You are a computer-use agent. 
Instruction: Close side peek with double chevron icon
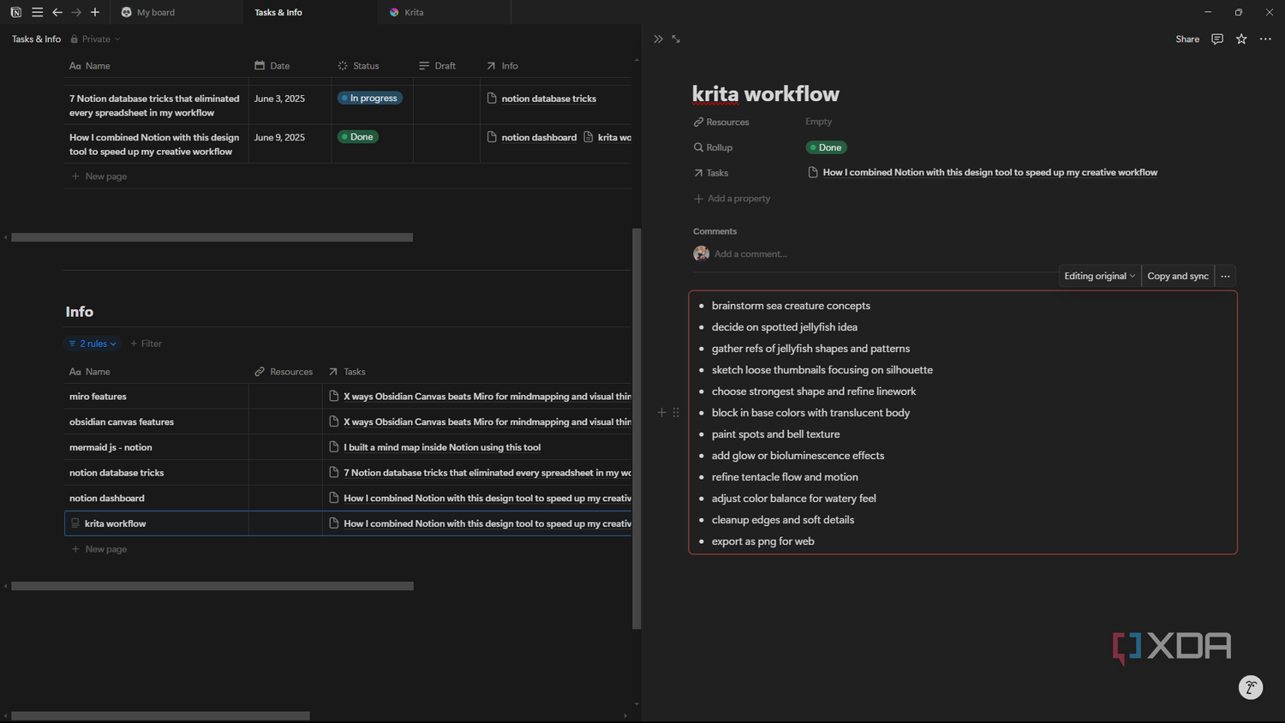click(658, 39)
